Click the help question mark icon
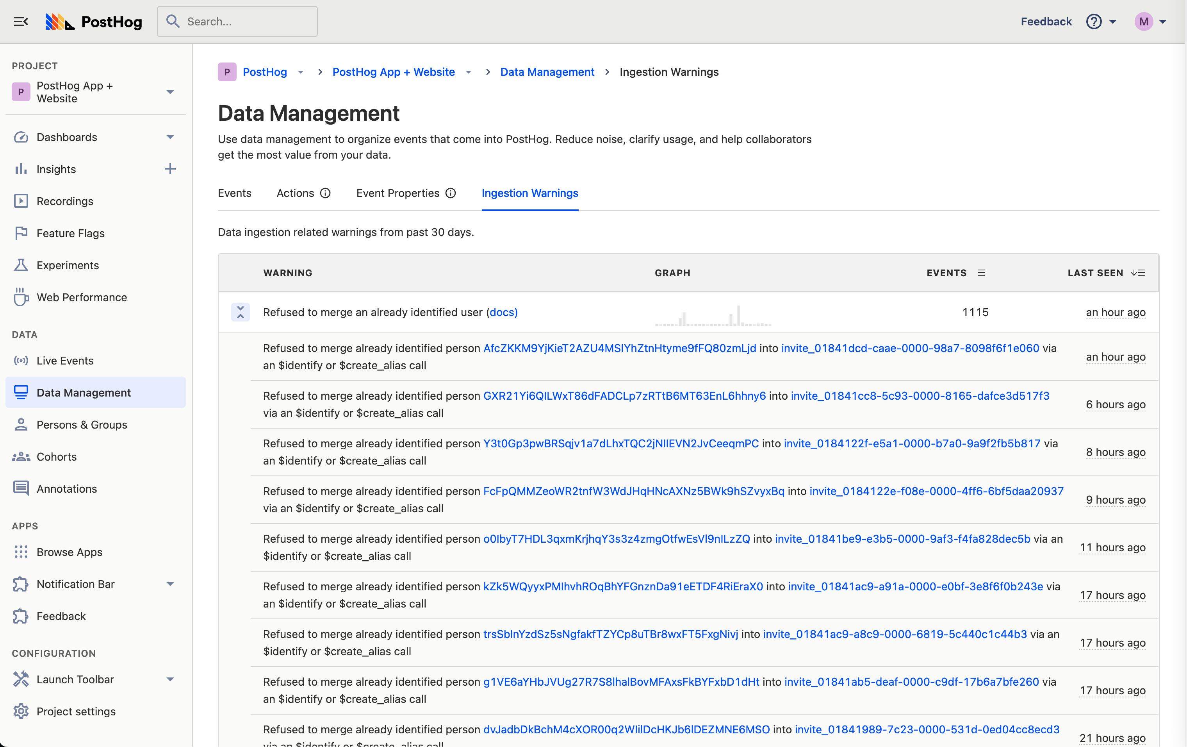The width and height of the screenshot is (1187, 747). point(1093,22)
